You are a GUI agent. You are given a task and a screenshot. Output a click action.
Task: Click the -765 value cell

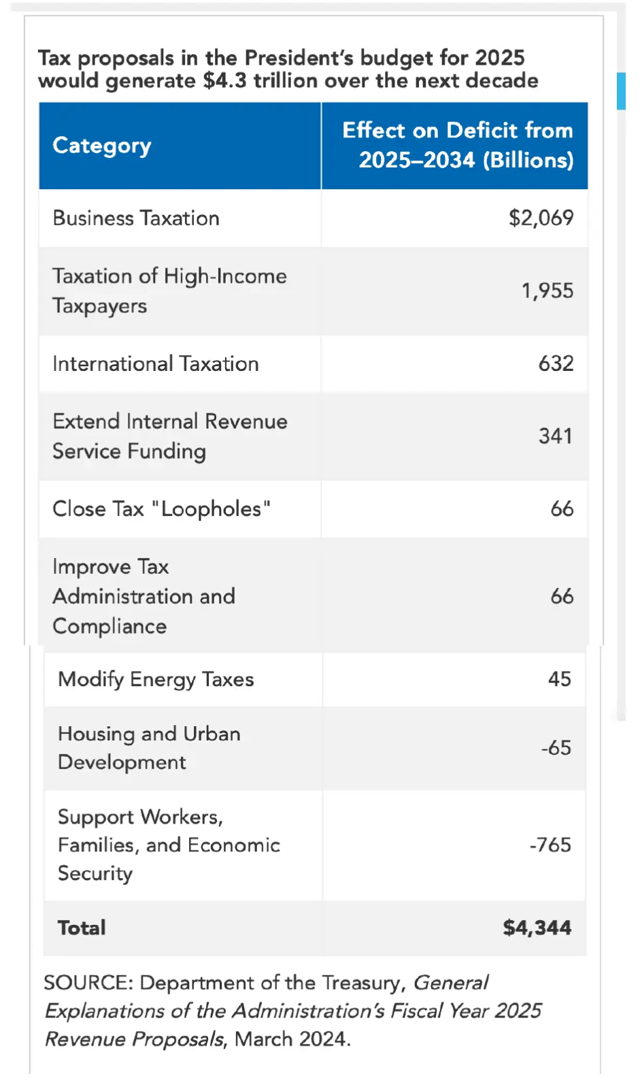[550, 845]
